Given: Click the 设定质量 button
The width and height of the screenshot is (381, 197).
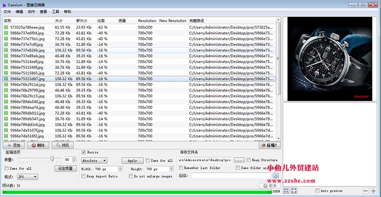Looking at the screenshot, I should tap(66, 168).
